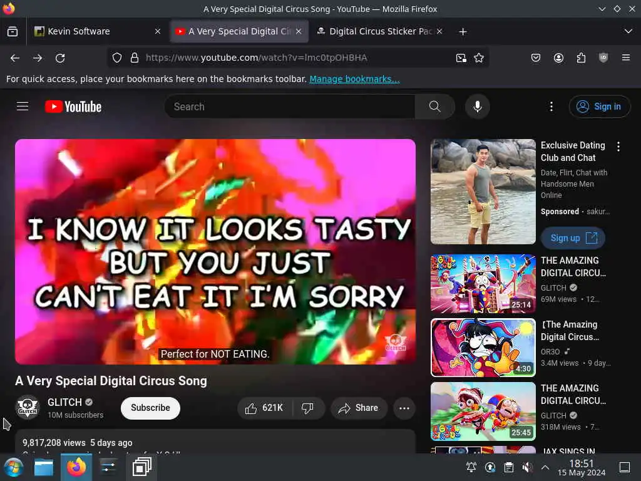The image size is (641, 481).
Task: Open the Firefox account icon
Action: (558, 58)
